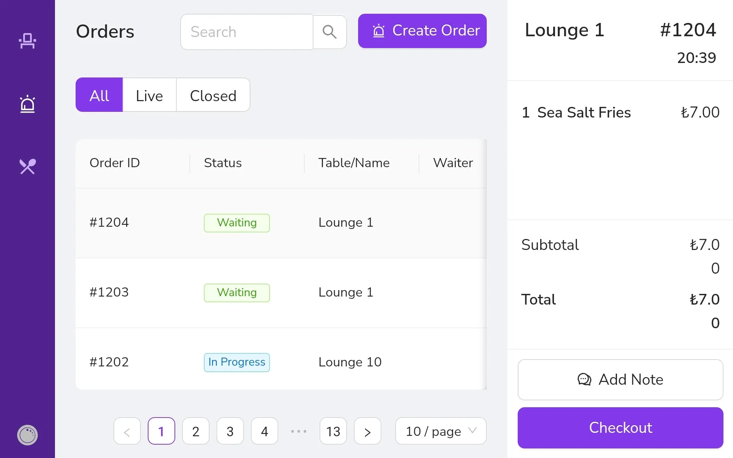This screenshot has width=733, height=458.
Task: Open the 10 / page dropdown
Action: (441, 431)
